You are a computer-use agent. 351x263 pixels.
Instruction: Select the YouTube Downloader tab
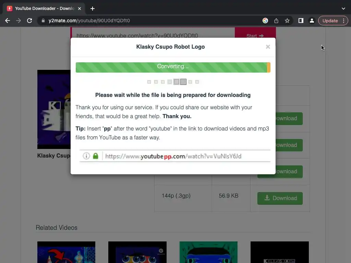click(x=44, y=9)
